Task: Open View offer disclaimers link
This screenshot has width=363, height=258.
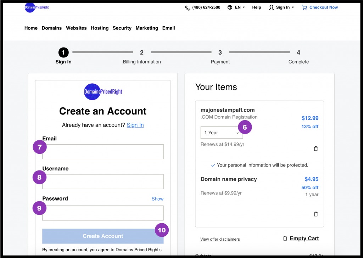Action: [x=220, y=239]
